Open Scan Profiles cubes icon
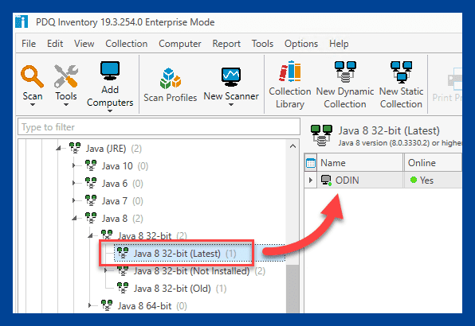The width and height of the screenshot is (475, 326). tap(171, 79)
